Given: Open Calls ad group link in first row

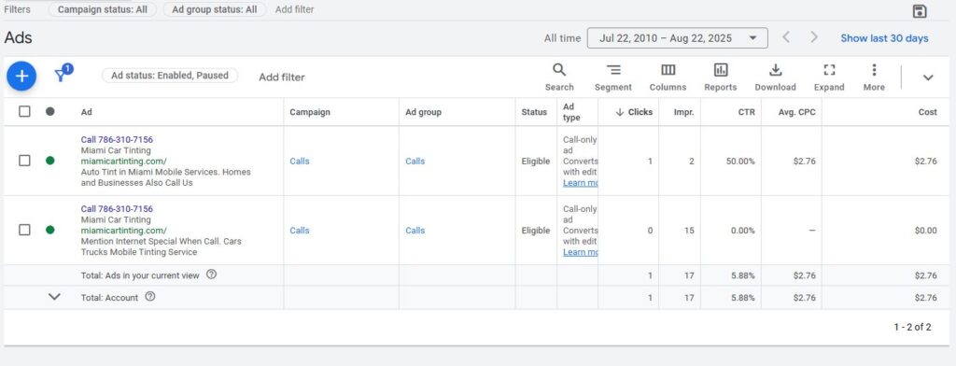Looking at the screenshot, I should [415, 161].
